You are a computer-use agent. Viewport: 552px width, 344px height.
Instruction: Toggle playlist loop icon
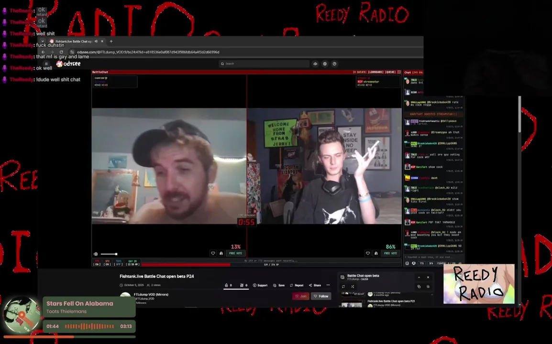coord(343,287)
